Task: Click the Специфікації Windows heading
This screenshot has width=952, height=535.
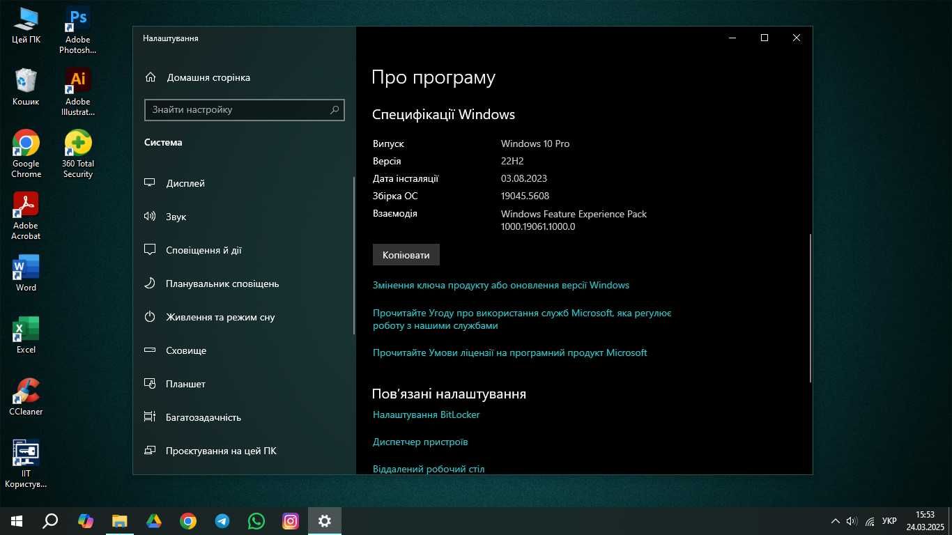Action: point(443,114)
